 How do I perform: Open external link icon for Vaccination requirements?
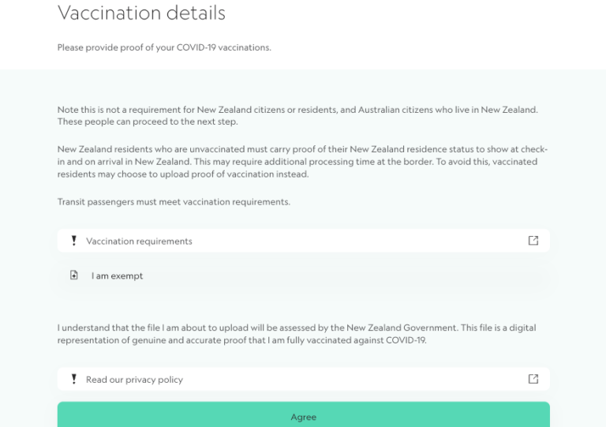533,241
